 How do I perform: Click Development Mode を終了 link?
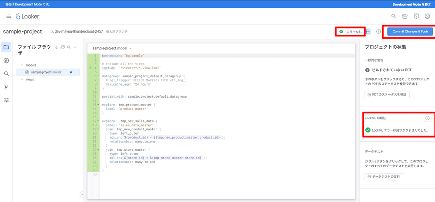[412, 4]
